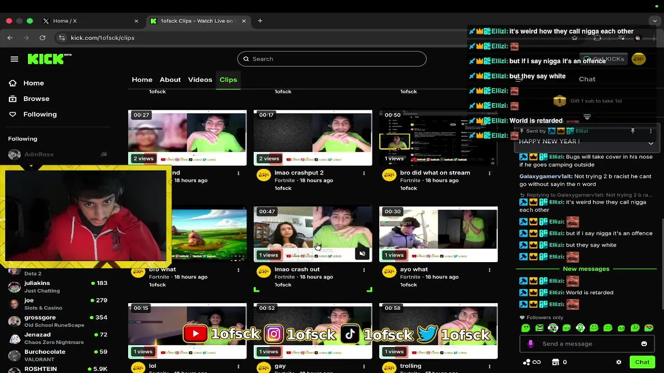Switch to the Home channel tab
This screenshot has width=664, height=373.
[142, 80]
